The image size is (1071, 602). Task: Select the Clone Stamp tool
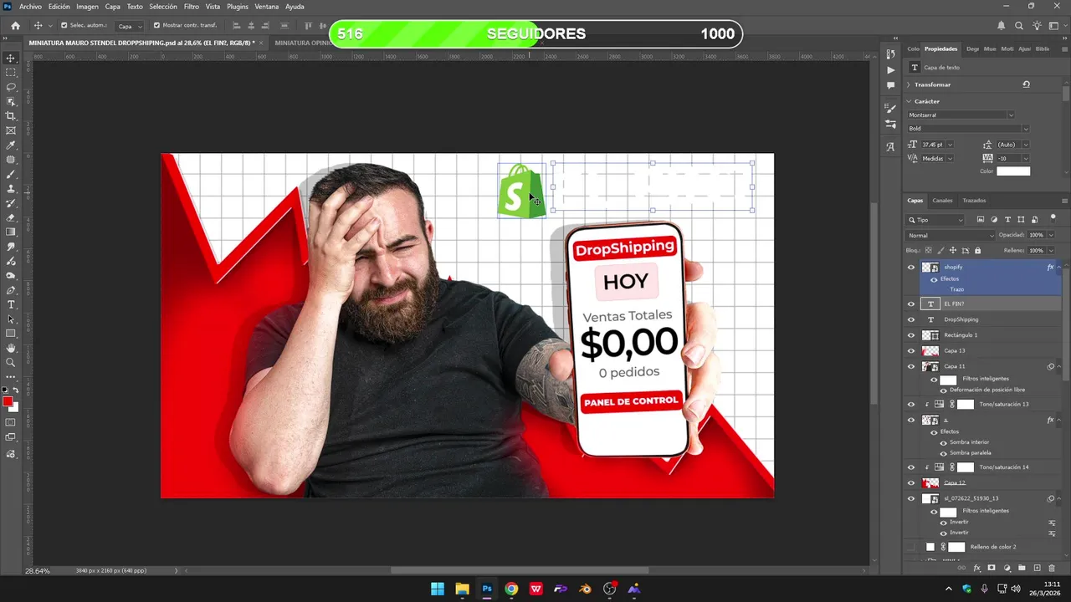(11, 189)
